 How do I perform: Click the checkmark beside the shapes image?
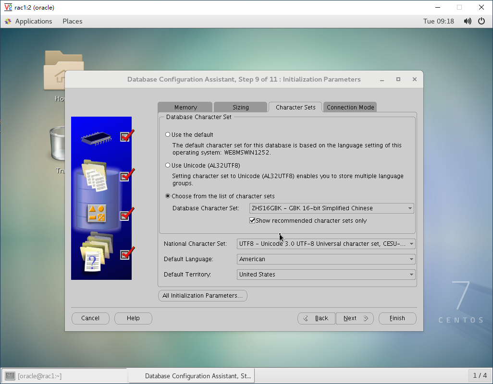pos(127,214)
